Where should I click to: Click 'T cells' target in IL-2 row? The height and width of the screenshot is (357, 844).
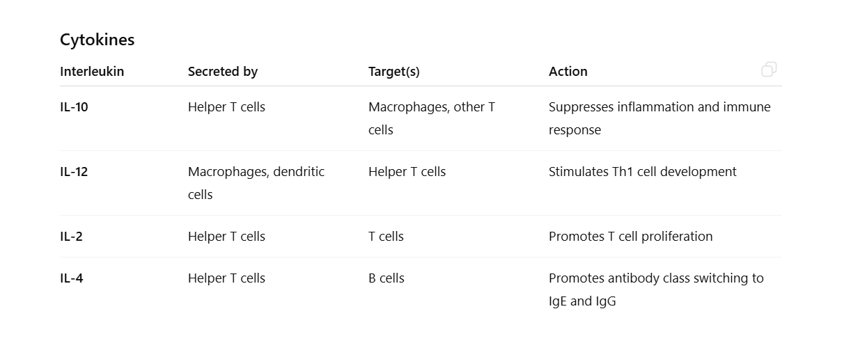tap(386, 237)
